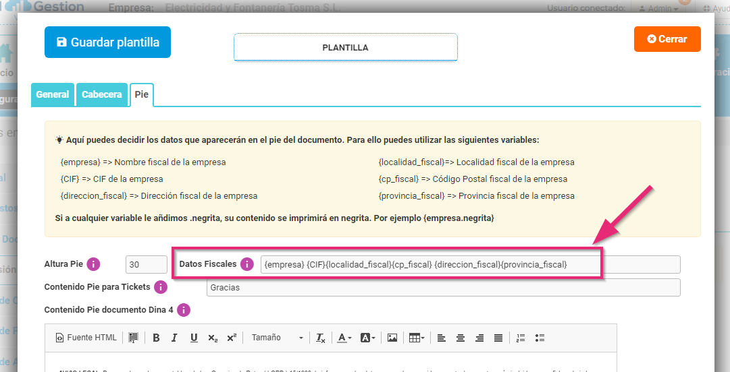Click the Altura Pie info icon

tap(94, 264)
